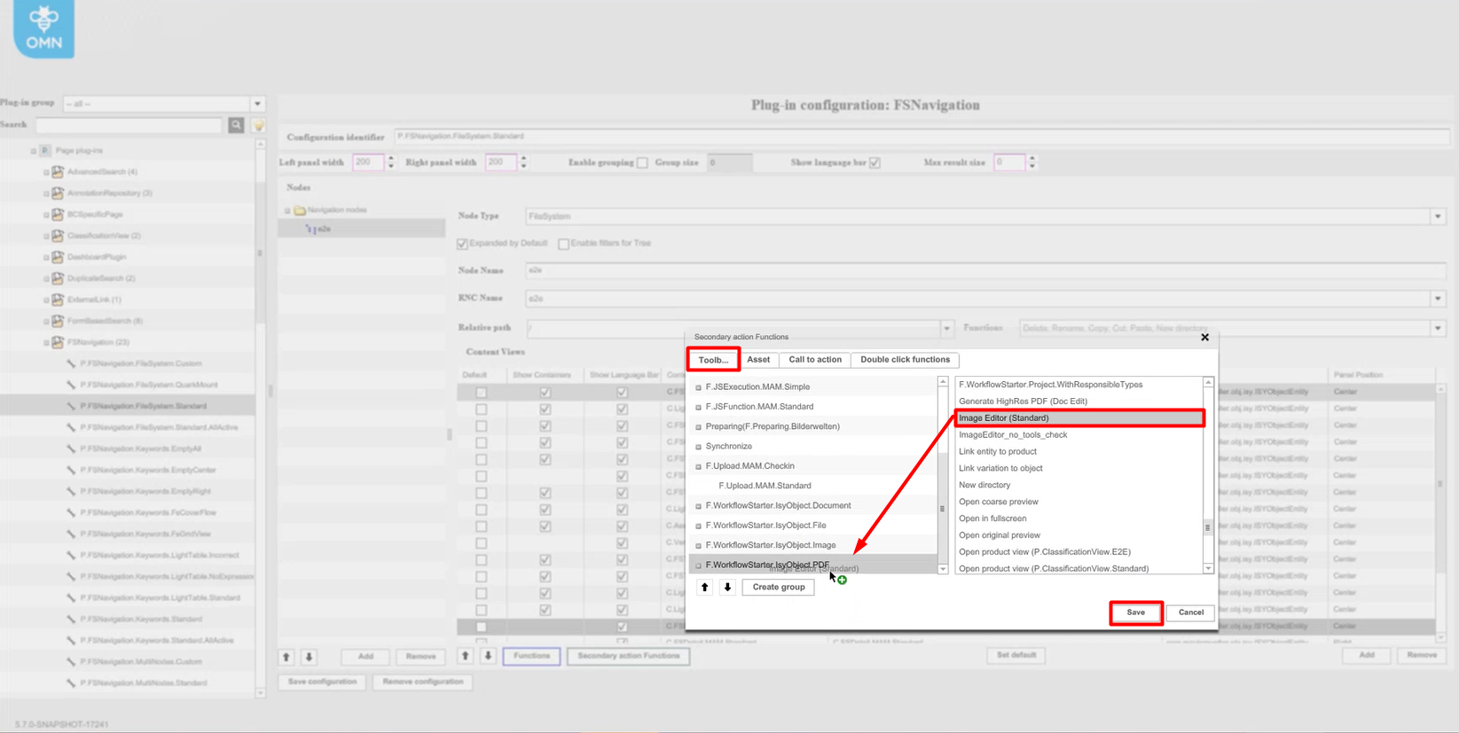This screenshot has height=733, width=1459.
Task: Click wrench icon of P.FSNavigation.FileSystem.QuarkMount
Action: [x=71, y=385]
